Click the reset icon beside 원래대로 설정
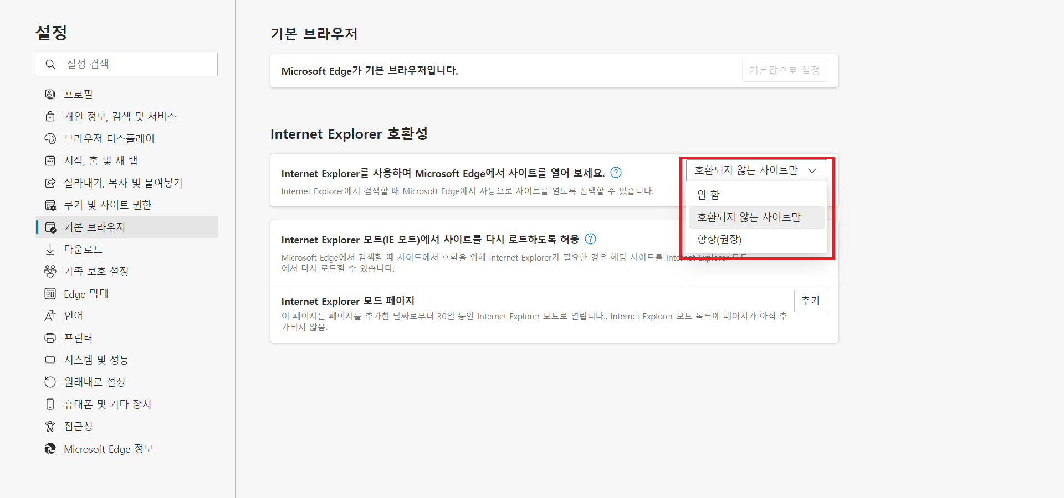 click(50, 382)
